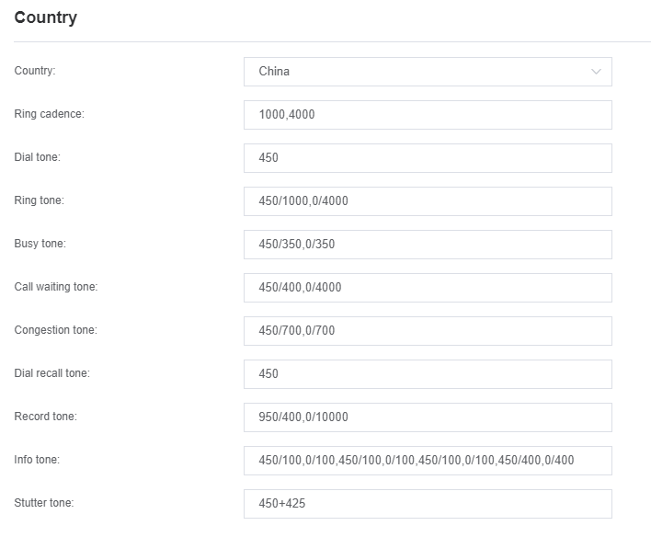Click the Congestion tone input field
This screenshot has width=651, height=537.
(428, 331)
